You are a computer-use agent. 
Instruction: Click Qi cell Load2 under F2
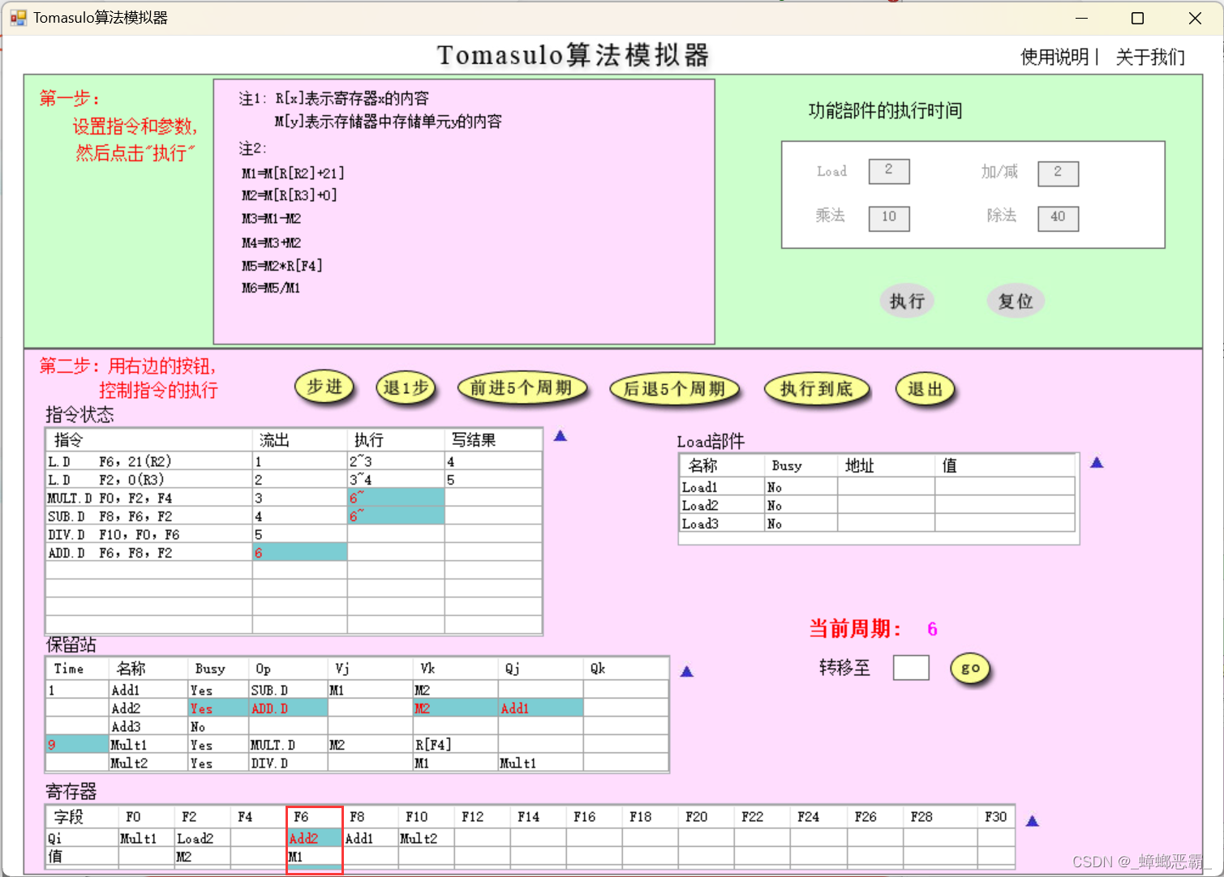click(x=203, y=838)
